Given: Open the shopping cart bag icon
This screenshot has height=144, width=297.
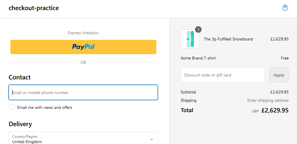Looking at the screenshot, I should 285,8.
